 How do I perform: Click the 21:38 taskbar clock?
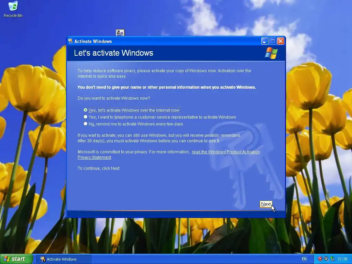pyautogui.click(x=342, y=259)
